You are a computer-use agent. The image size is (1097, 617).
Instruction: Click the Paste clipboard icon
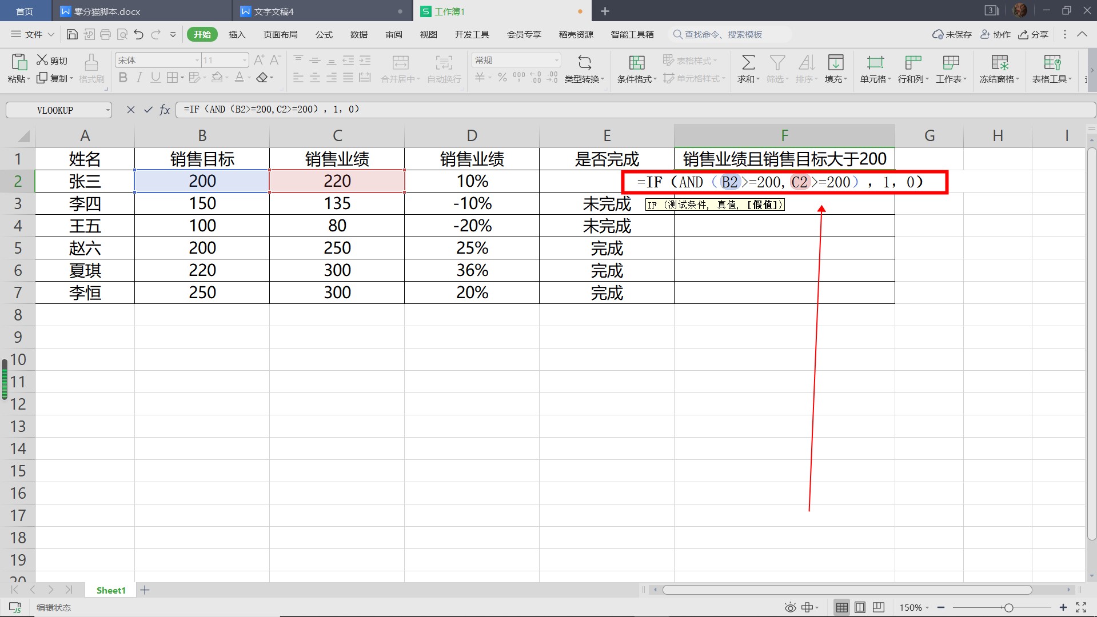point(19,62)
